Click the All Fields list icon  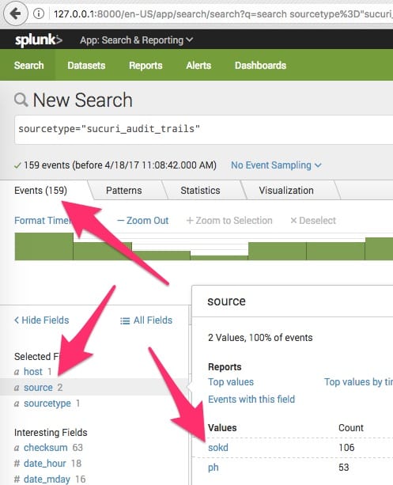pyautogui.click(x=125, y=320)
